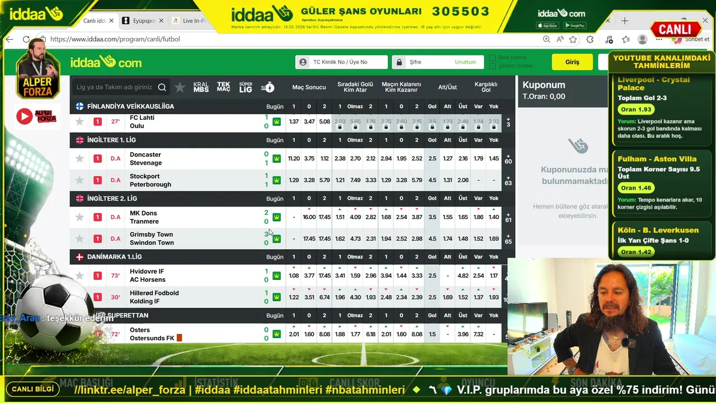Pick Doncaster home win odds 11.20
The width and height of the screenshot is (716, 403).
[294, 158]
